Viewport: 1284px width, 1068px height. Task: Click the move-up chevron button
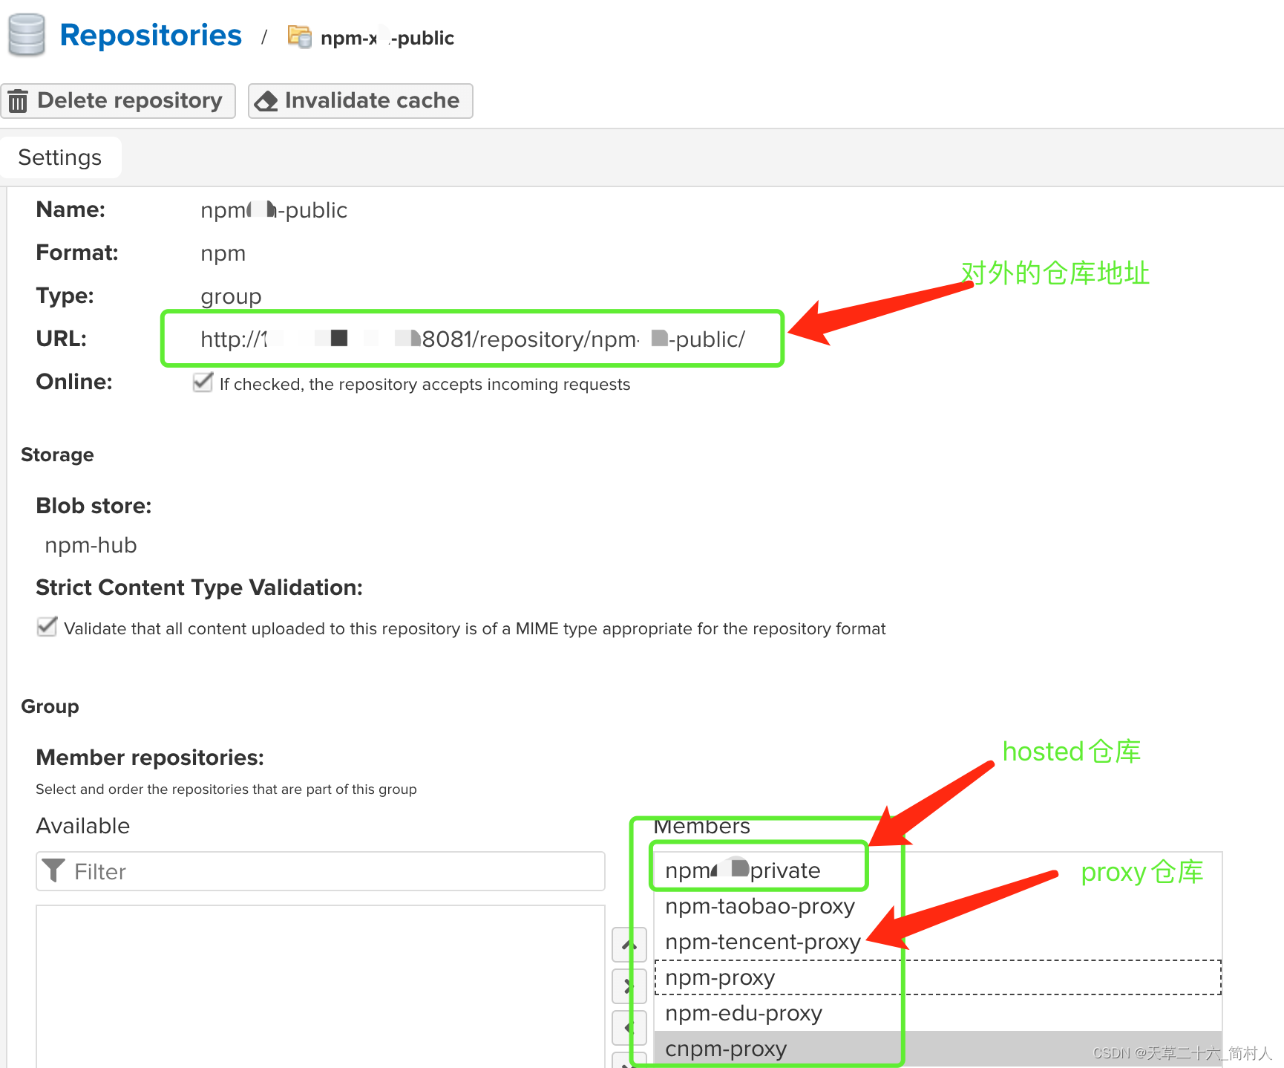coord(629,945)
